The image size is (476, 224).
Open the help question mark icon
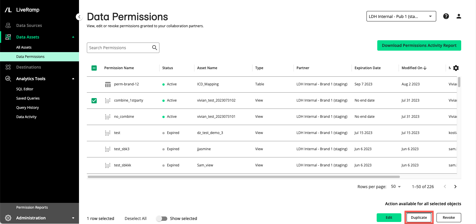coord(446,16)
